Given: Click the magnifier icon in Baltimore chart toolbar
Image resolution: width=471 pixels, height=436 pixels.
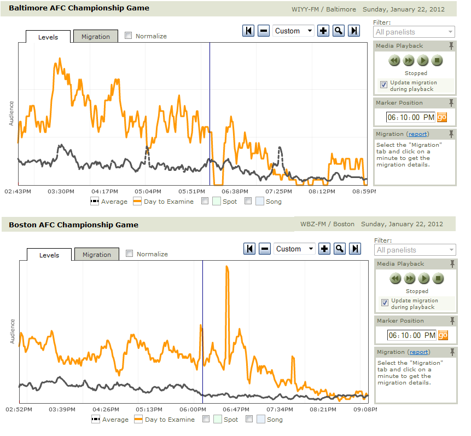Looking at the screenshot, I should pyautogui.click(x=339, y=31).
